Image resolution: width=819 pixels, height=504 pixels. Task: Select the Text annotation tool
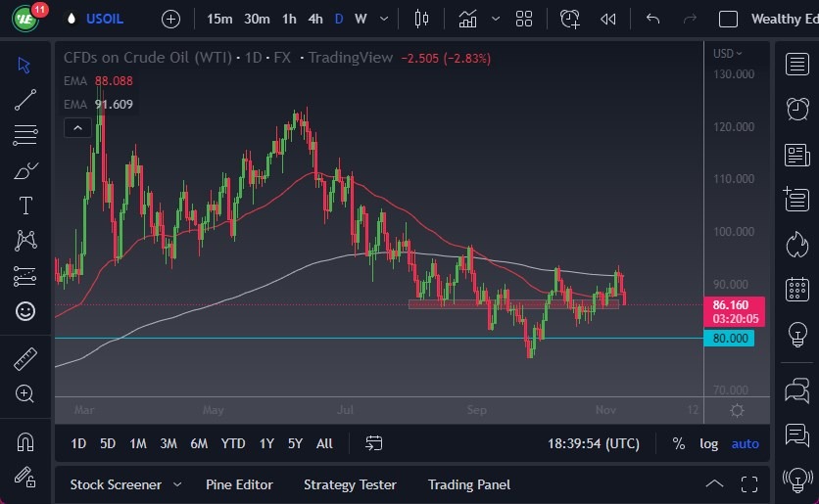click(25, 206)
